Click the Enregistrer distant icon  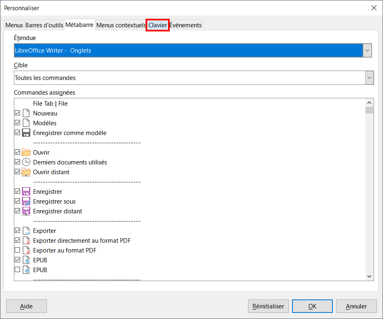click(x=26, y=211)
